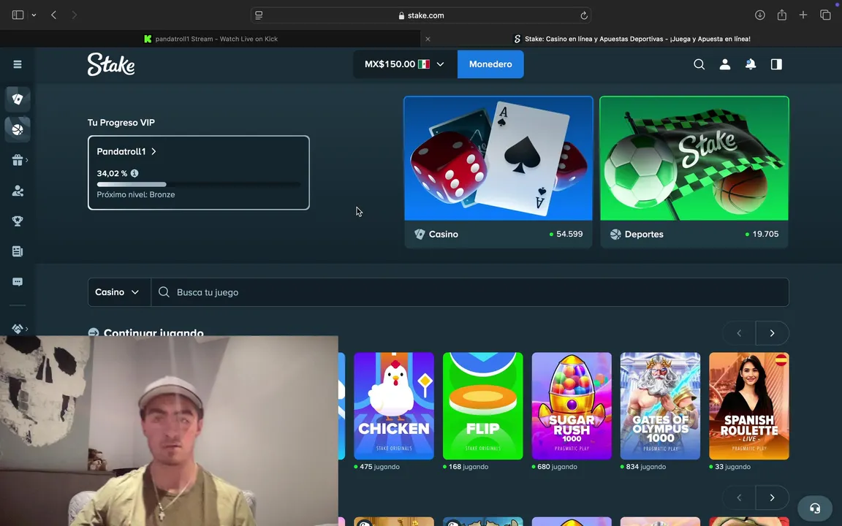Open Spanish Roulette Live thumbnail

(749, 405)
